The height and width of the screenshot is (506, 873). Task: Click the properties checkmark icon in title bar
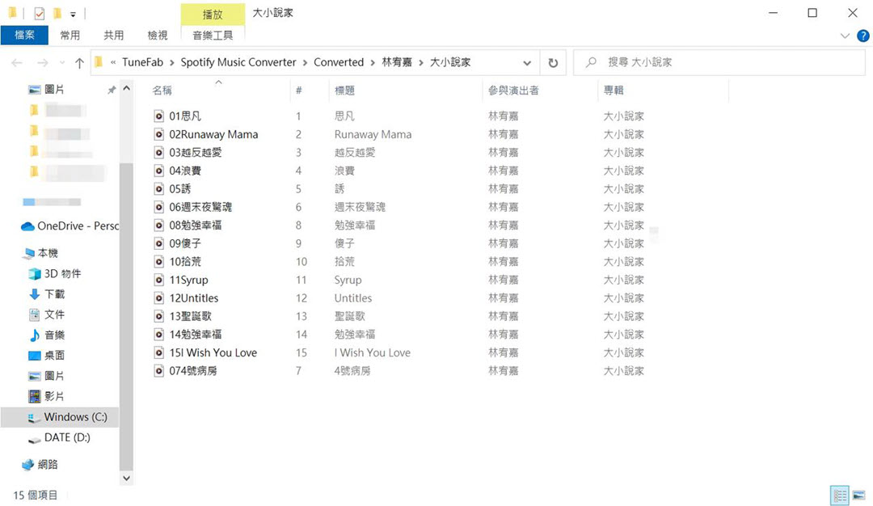40,14
